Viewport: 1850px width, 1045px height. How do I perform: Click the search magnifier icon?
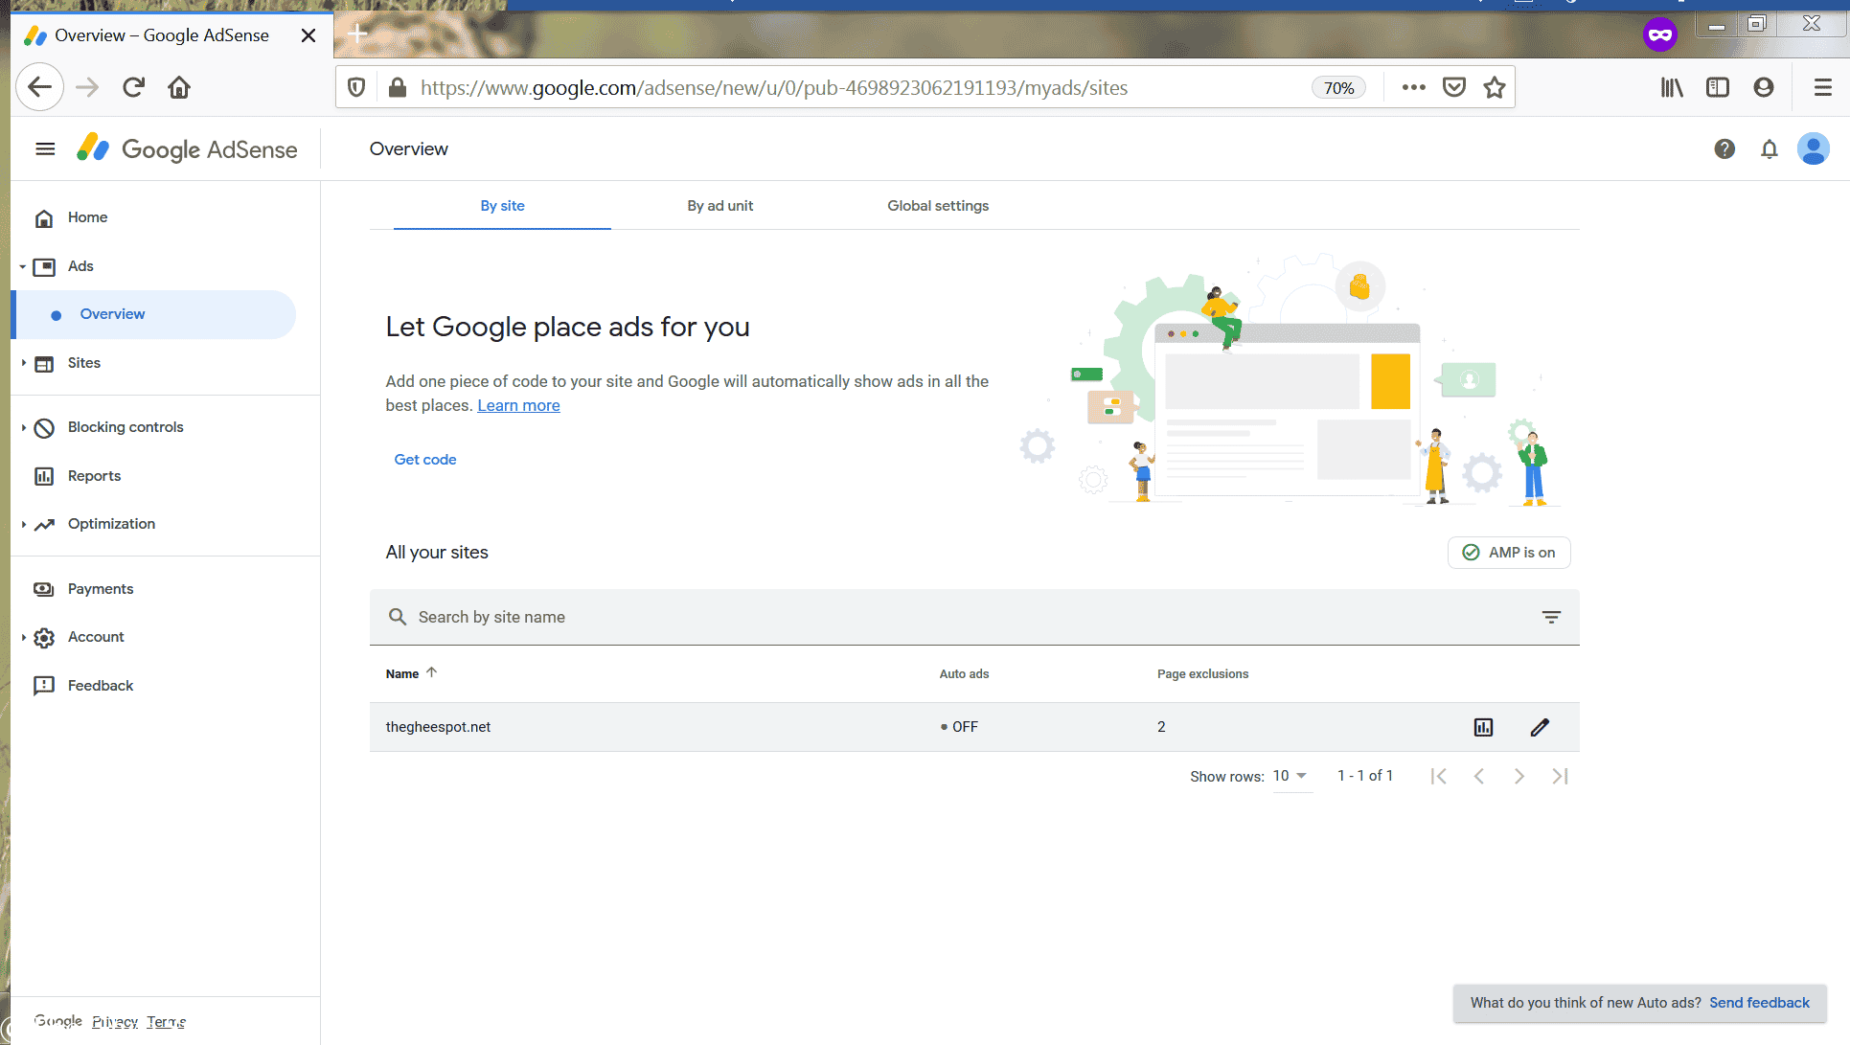[398, 617]
